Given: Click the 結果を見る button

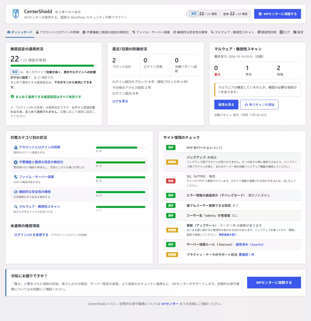Looking at the screenshot, I should tap(226, 104).
